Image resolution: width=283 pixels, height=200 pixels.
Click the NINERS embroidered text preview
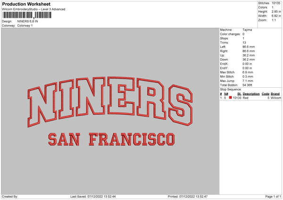(110, 102)
